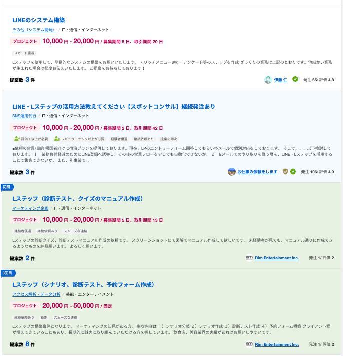Viewport: 343px width, 356px height.
Task: Click スムーズな連絡 tag in 予約フォーム listing
Action: point(66,317)
